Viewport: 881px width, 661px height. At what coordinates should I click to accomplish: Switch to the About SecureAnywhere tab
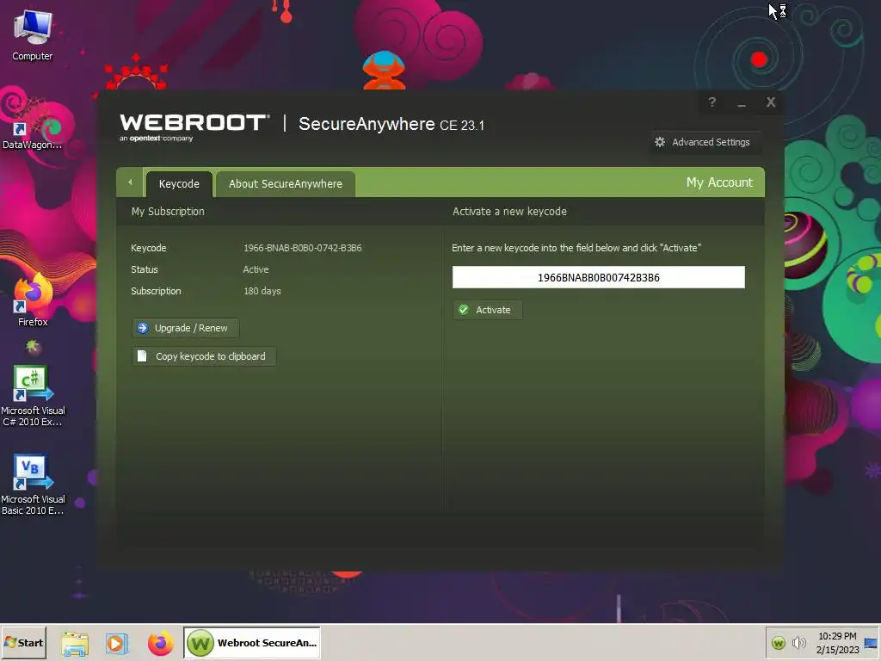click(x=286, y=184)
